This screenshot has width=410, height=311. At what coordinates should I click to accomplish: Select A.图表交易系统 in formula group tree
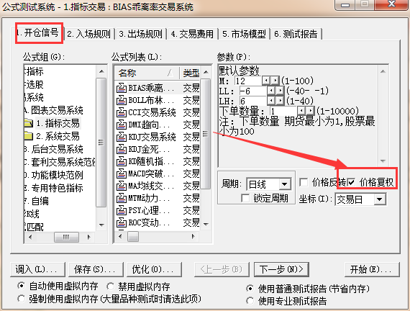point(54,110)
